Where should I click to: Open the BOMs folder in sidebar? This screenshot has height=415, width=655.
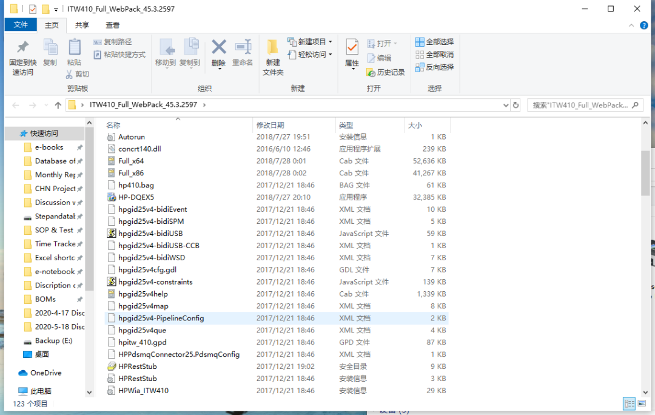45,299
